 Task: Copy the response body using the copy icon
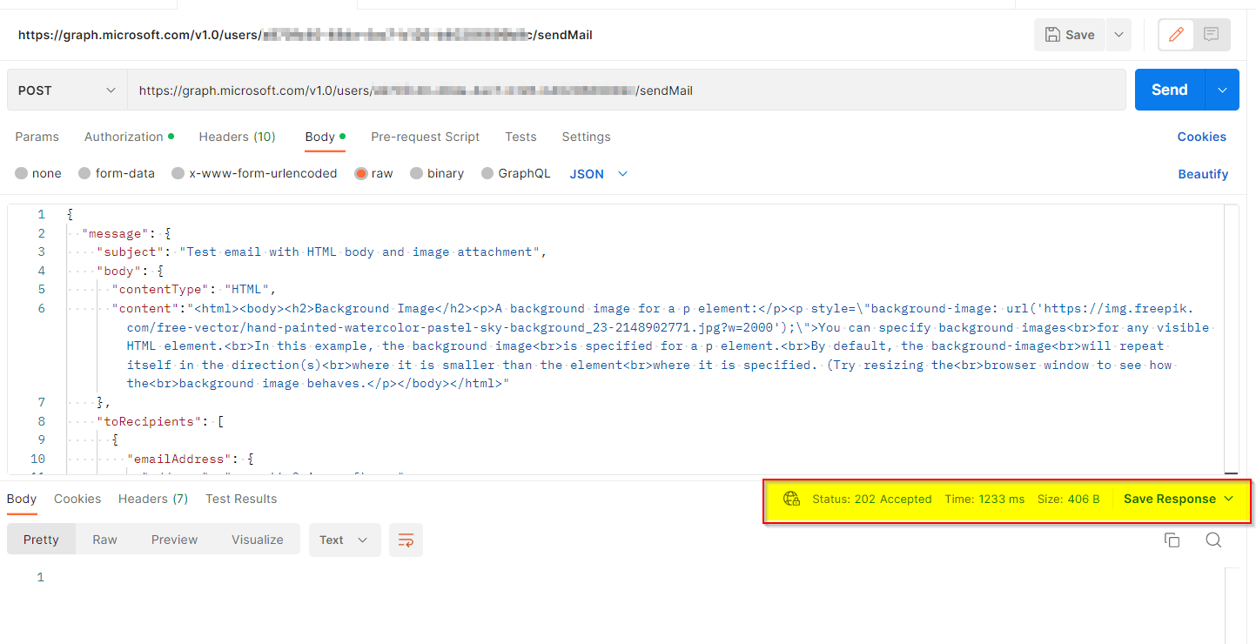coord(1172,540)
